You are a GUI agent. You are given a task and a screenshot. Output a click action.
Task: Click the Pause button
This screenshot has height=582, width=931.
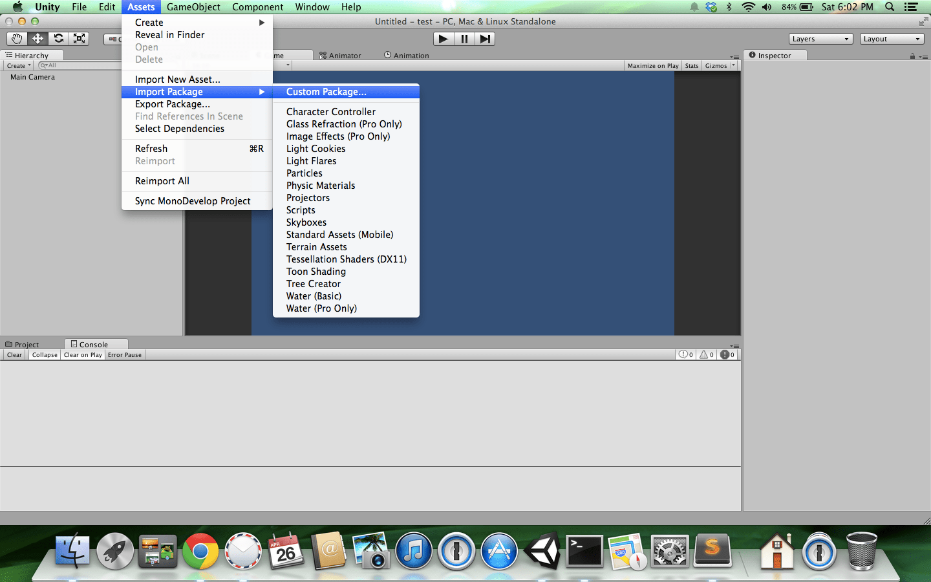tap(464, 39)
